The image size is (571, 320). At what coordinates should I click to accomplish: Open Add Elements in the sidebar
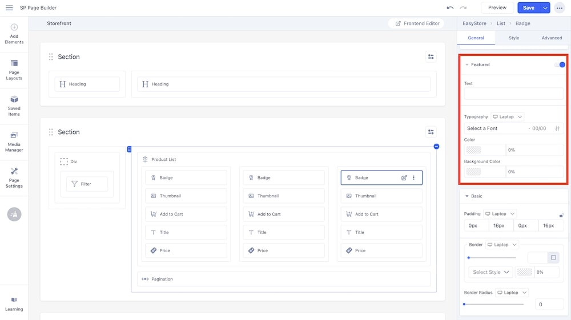[x=14, y=34]
